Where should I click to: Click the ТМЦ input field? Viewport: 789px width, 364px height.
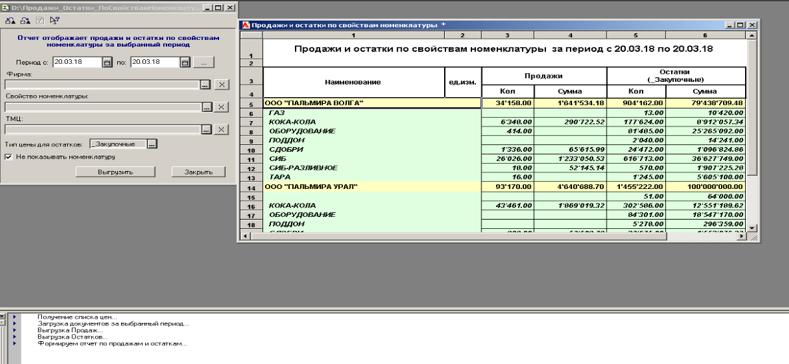tap(104, 130)
